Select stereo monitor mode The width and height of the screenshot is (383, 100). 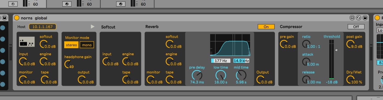(72, 45)
